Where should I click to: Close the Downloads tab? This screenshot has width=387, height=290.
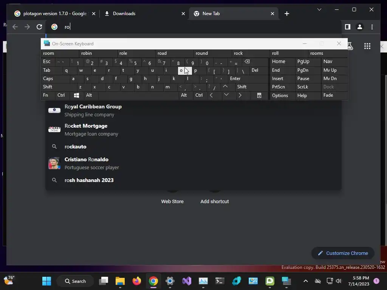183,14
